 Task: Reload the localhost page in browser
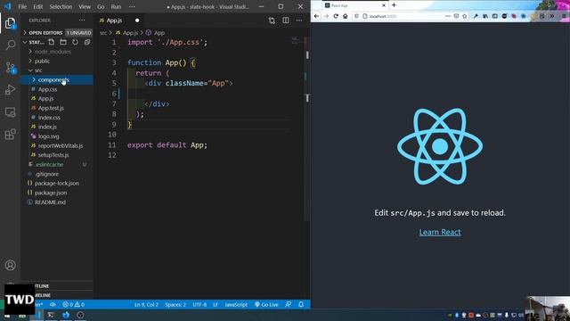coord(336,16)
